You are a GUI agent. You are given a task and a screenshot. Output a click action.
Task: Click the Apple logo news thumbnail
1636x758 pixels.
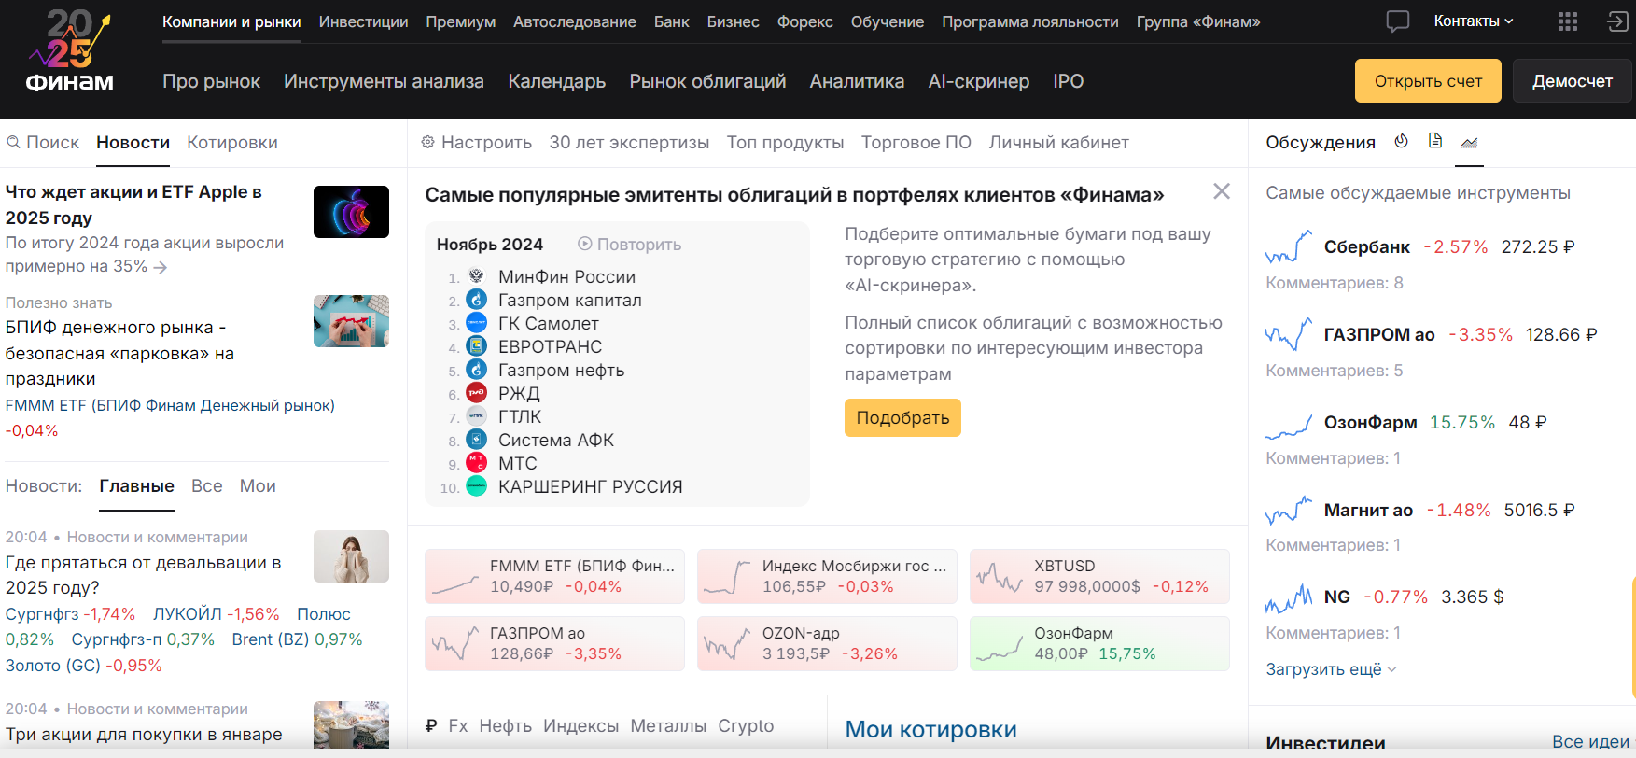pyautogui.click(x=351, y=212)
